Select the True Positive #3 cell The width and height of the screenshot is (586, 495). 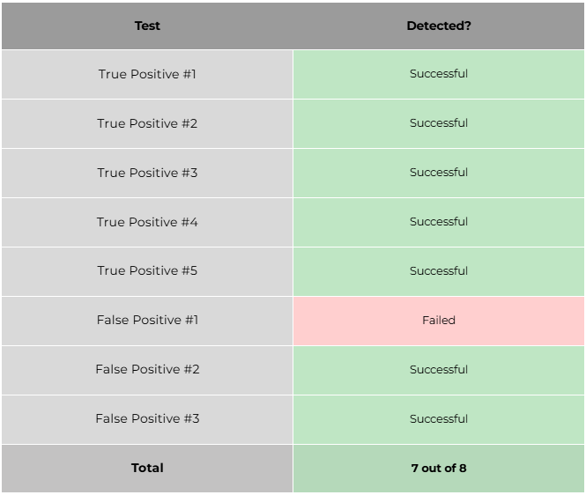[147, 173]
